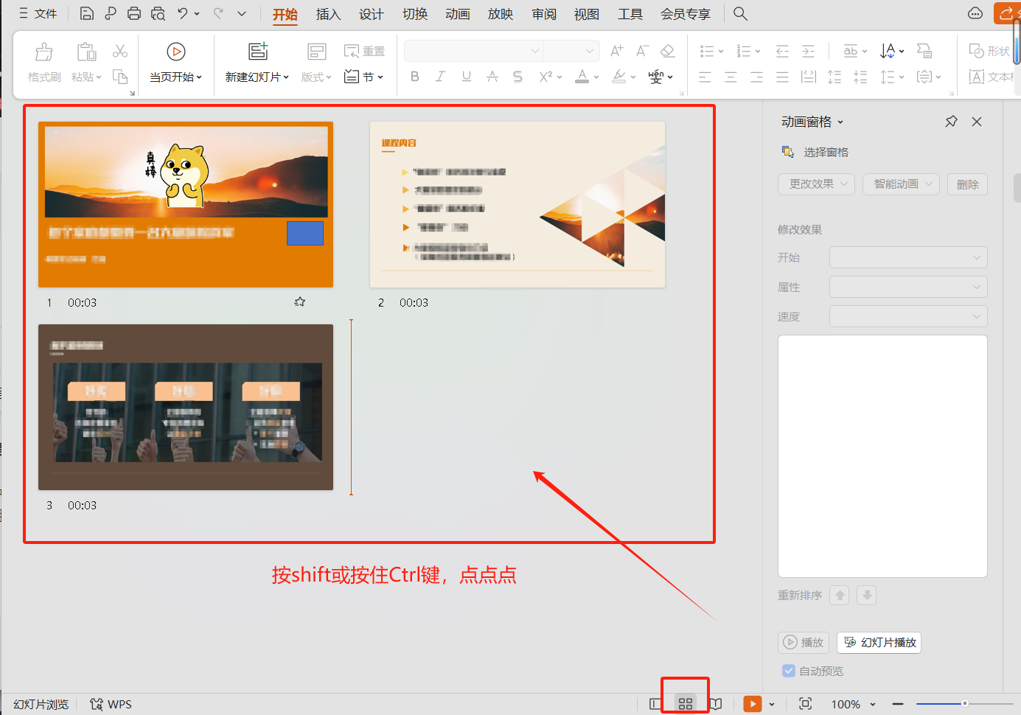Switch to the Design (设计) tab
1021x715 pixels.
coord(371,14)
